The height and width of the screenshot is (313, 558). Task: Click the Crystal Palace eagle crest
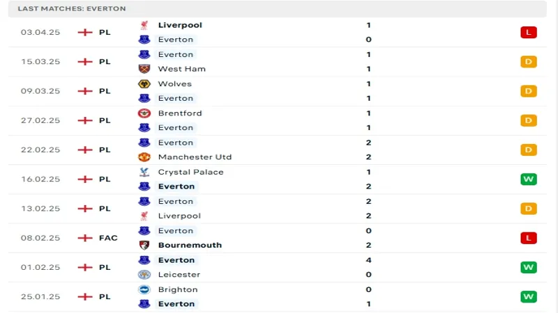[x=144, y=172]
